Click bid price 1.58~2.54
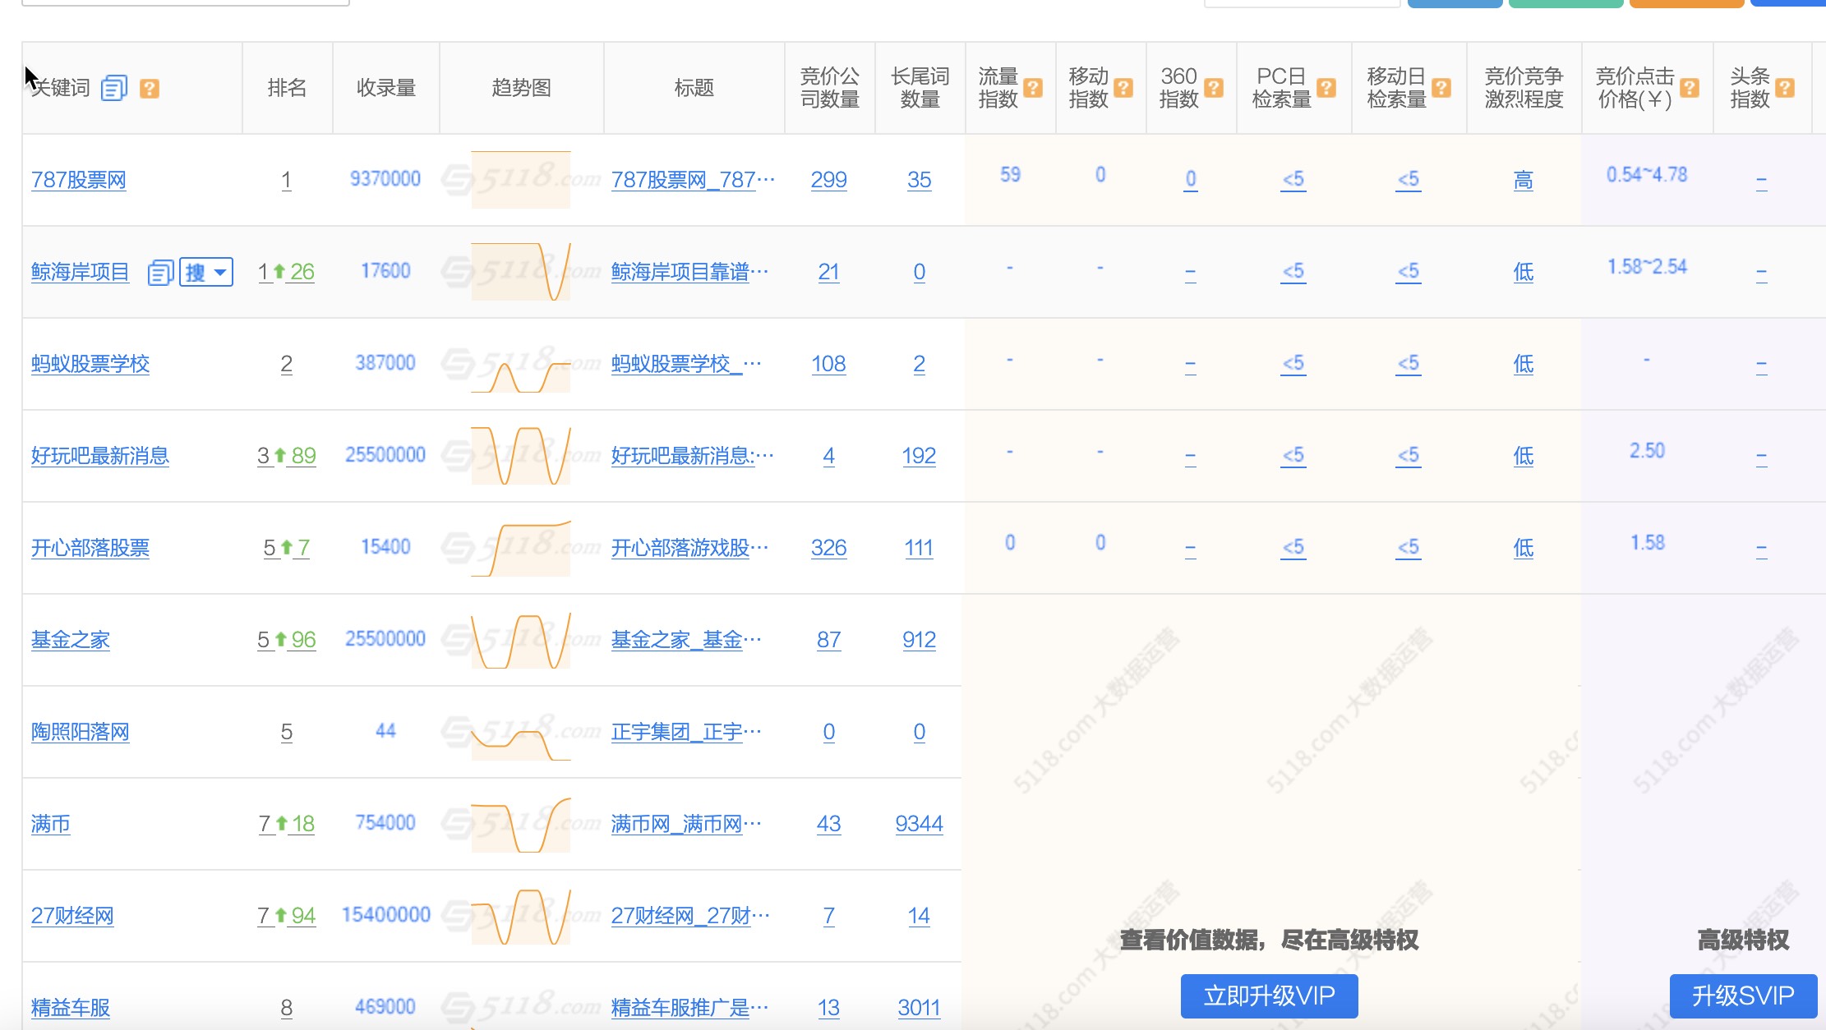Viewport: 1826px width, 1030px height. 1647,267
